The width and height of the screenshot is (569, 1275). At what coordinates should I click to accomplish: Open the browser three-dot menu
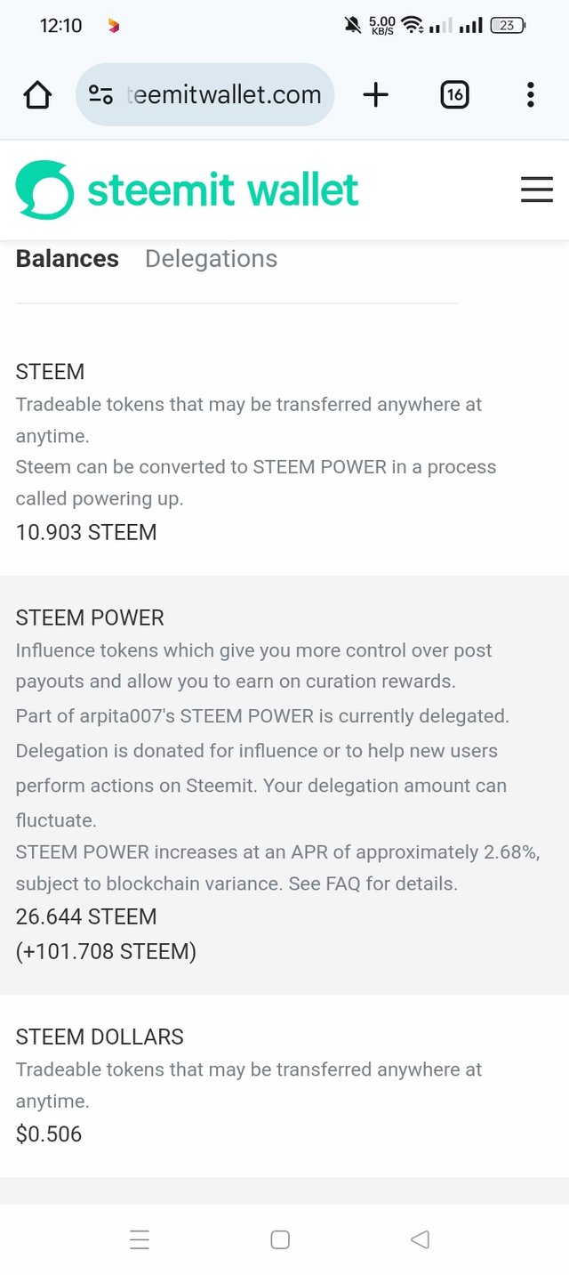point(530,94)
